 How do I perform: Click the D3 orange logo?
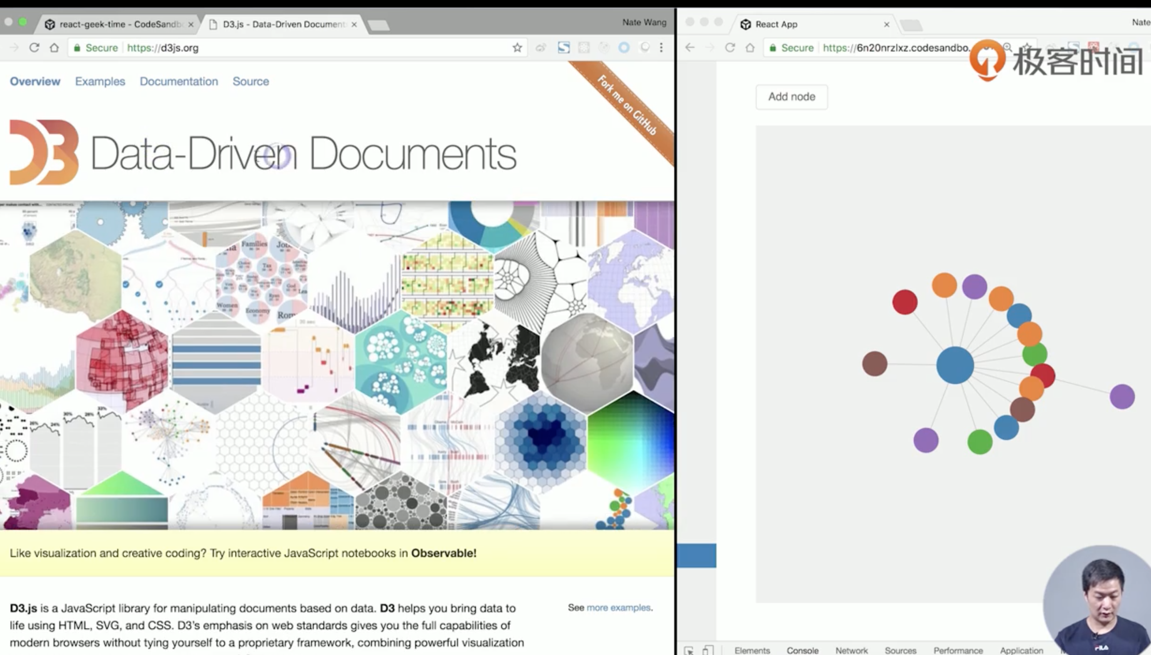point(44,152)
